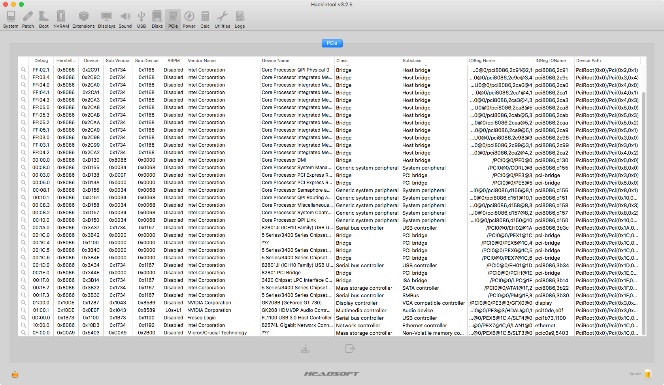Open the Disks section
Image resolution: width=664 pixels, height=385 pixels.
157,19
